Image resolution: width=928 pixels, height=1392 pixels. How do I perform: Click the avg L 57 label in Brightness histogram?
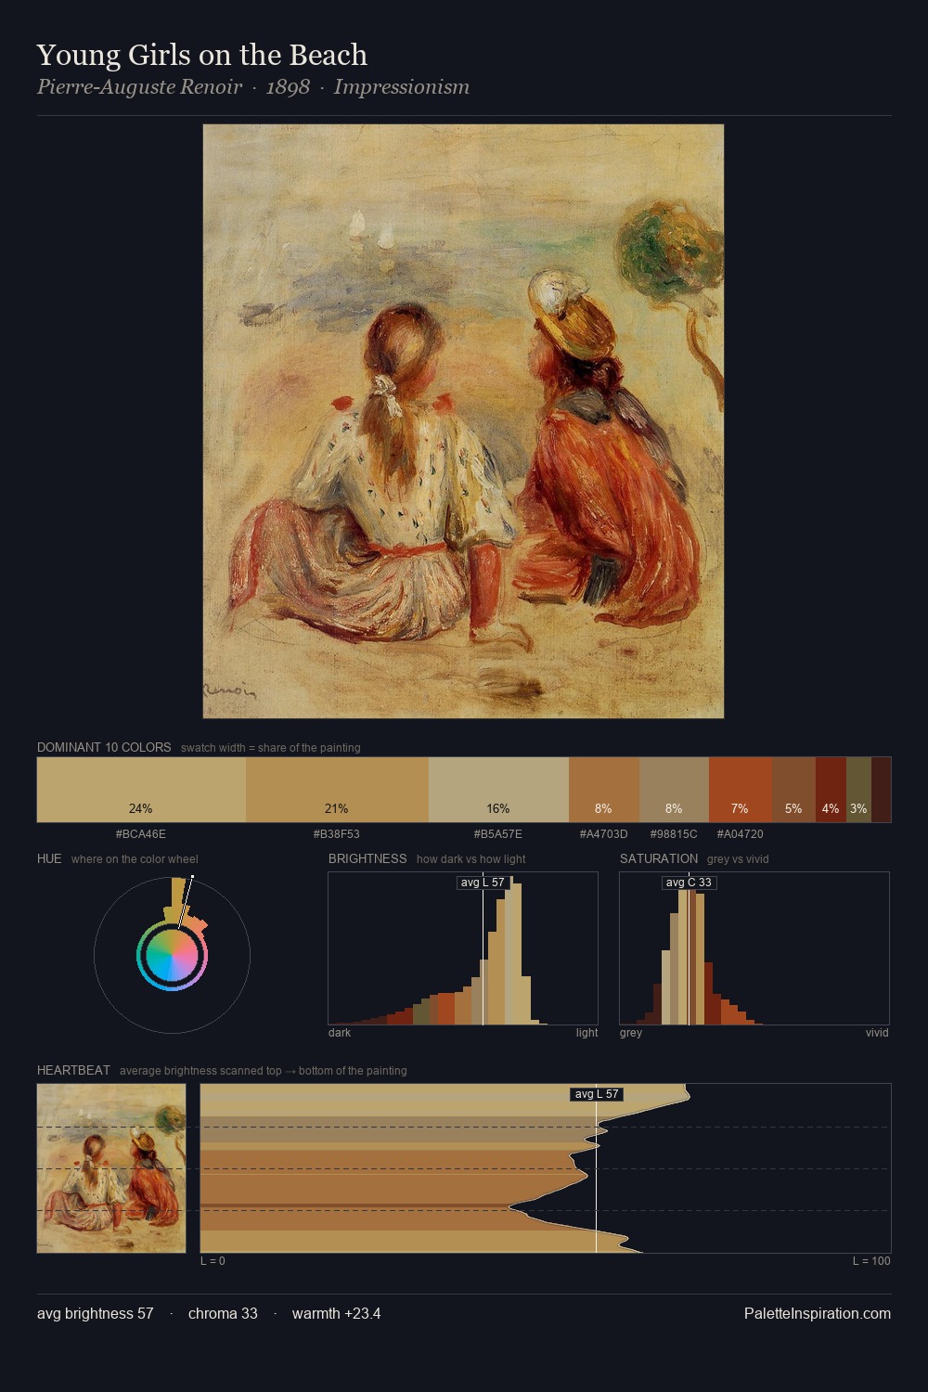pyautogui.click(x=483, y=883)
